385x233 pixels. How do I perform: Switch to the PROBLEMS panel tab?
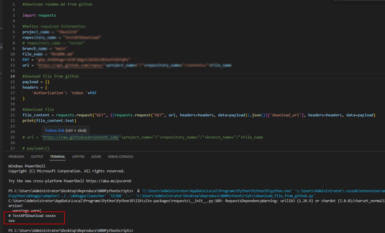pos(16,157)
